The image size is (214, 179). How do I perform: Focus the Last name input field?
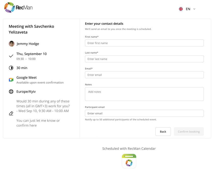coord(144,59)
